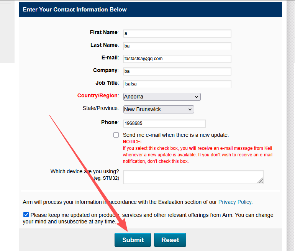Select the Company input field
The height and width of the screenshot is (251, 295).
coord(177,71)
